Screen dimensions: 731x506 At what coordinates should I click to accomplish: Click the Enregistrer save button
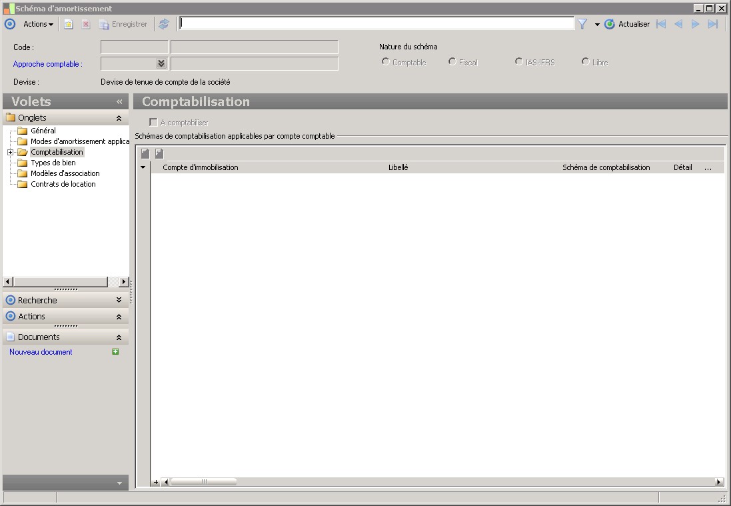click(123, 24)
